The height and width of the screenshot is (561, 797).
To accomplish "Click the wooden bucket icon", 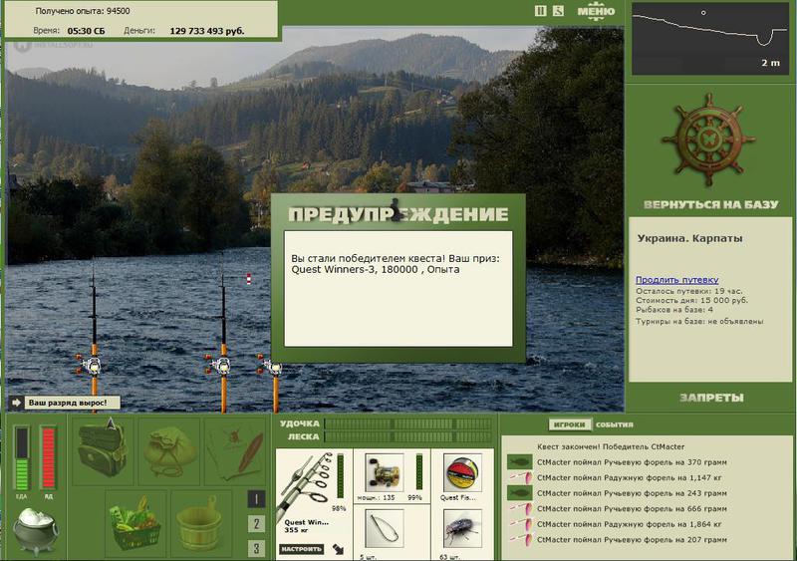I will tap(200, 524).
